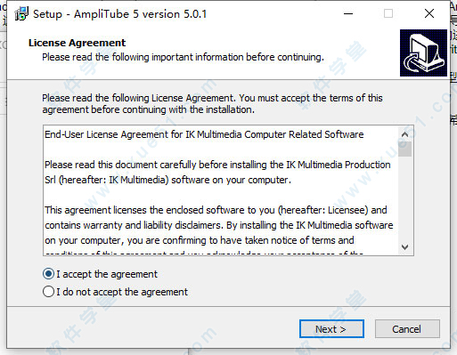Click the license scrollbar thumb
The width and height of the screenshot is (457, 355).
pos(404,149)
